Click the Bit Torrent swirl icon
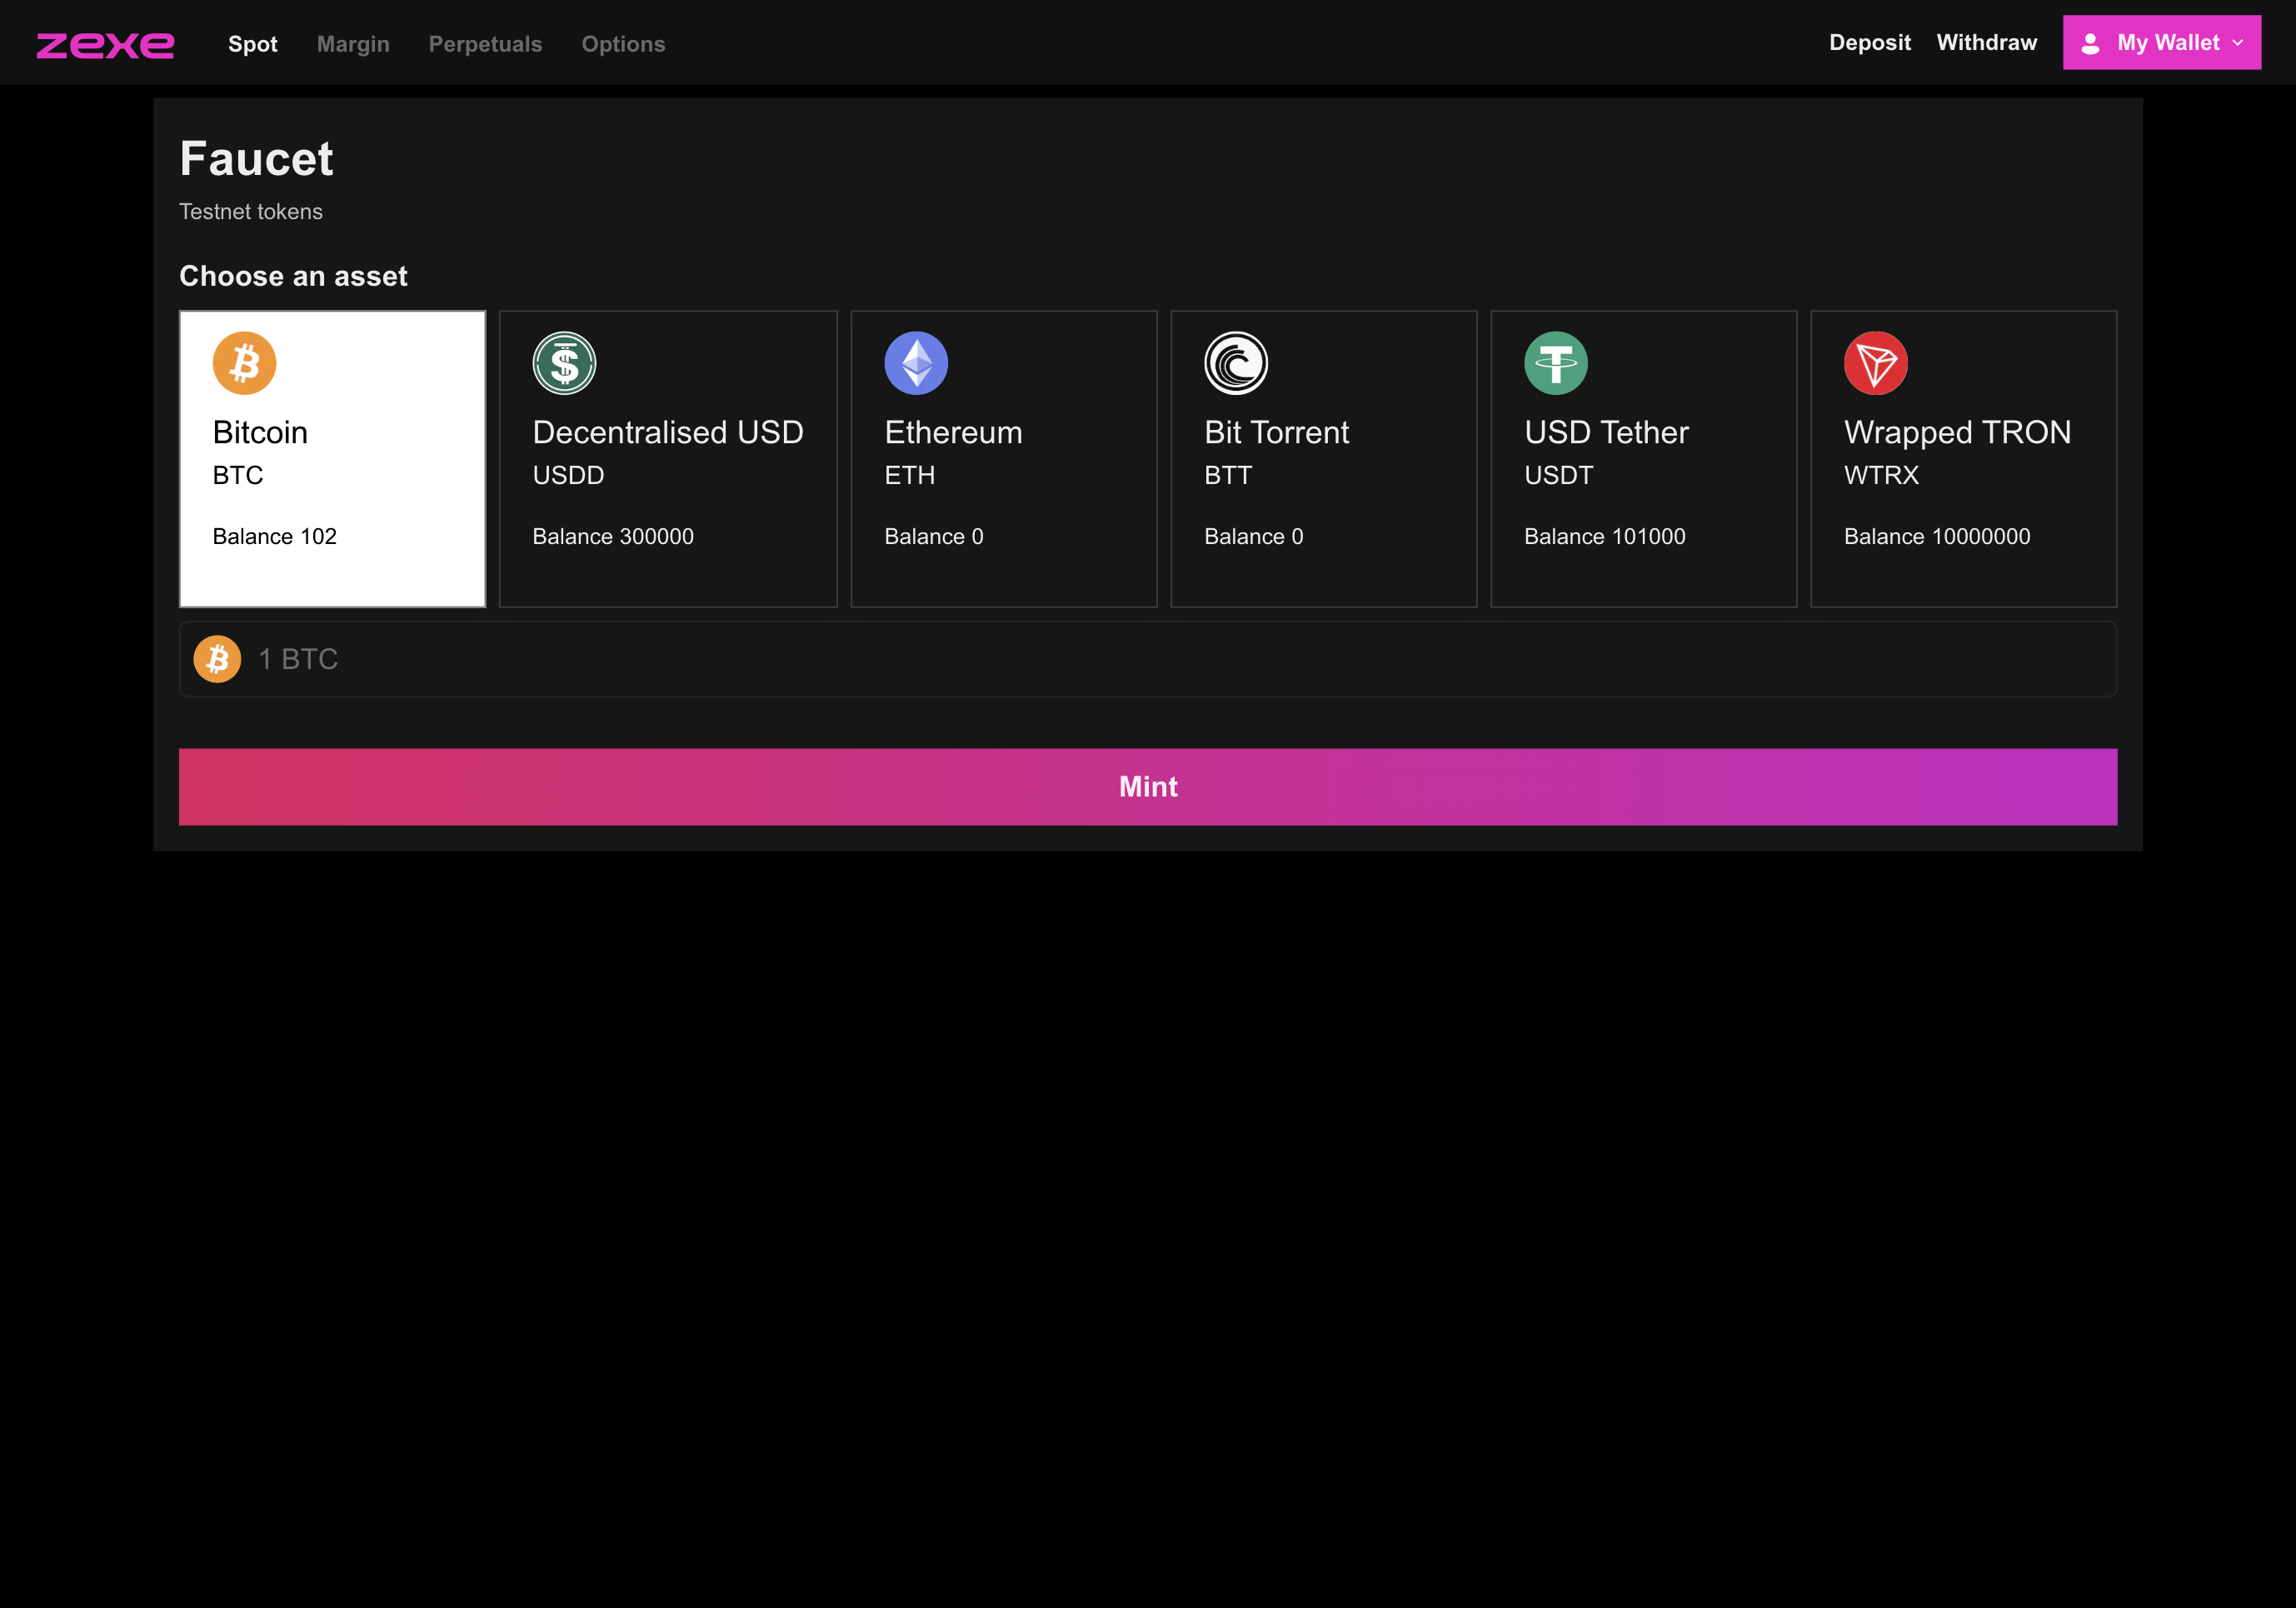This screenshot has width=2296, height=1608. (x=1236, y=363)
